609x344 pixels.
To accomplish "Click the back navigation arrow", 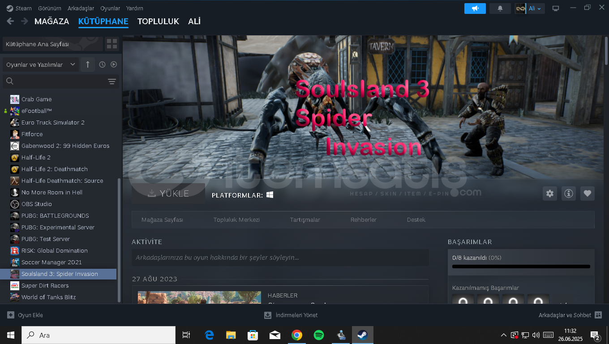I will click(10, 21).
